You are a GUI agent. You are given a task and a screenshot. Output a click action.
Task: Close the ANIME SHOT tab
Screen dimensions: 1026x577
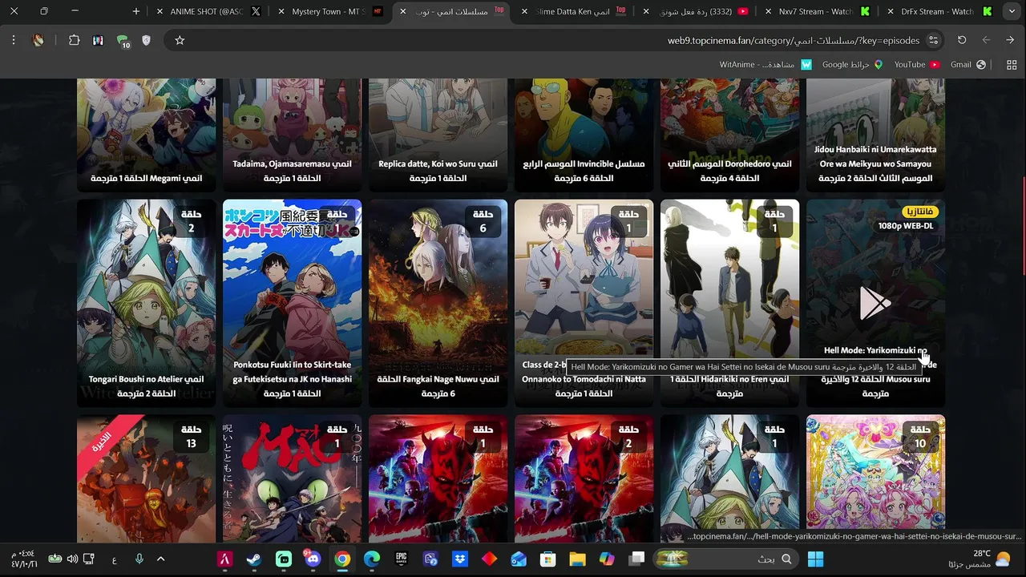point(160,11)
